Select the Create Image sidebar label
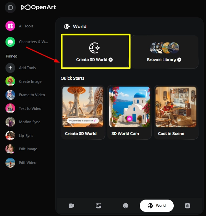The image size is (206, 216). click(x=30, y=81)
